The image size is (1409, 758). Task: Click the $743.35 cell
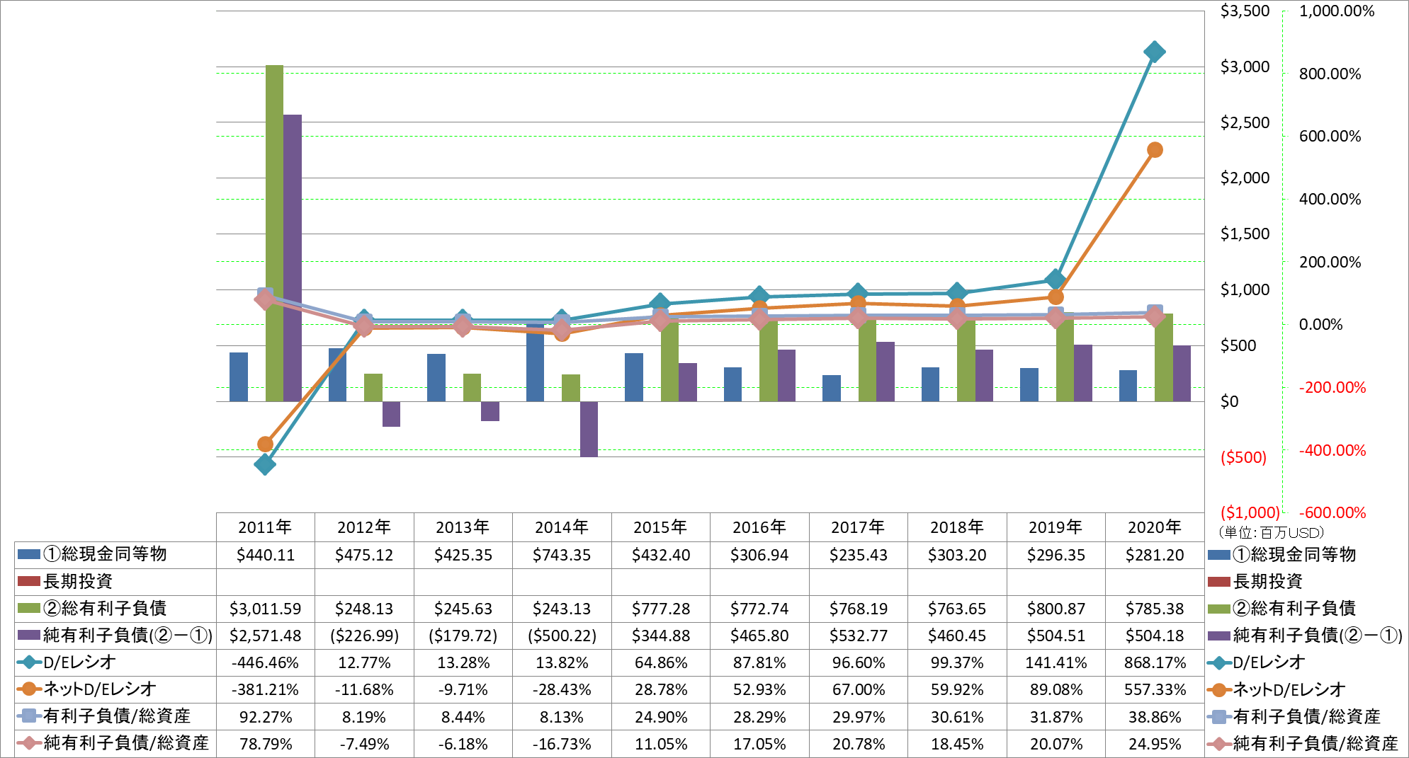coord(562,555)
